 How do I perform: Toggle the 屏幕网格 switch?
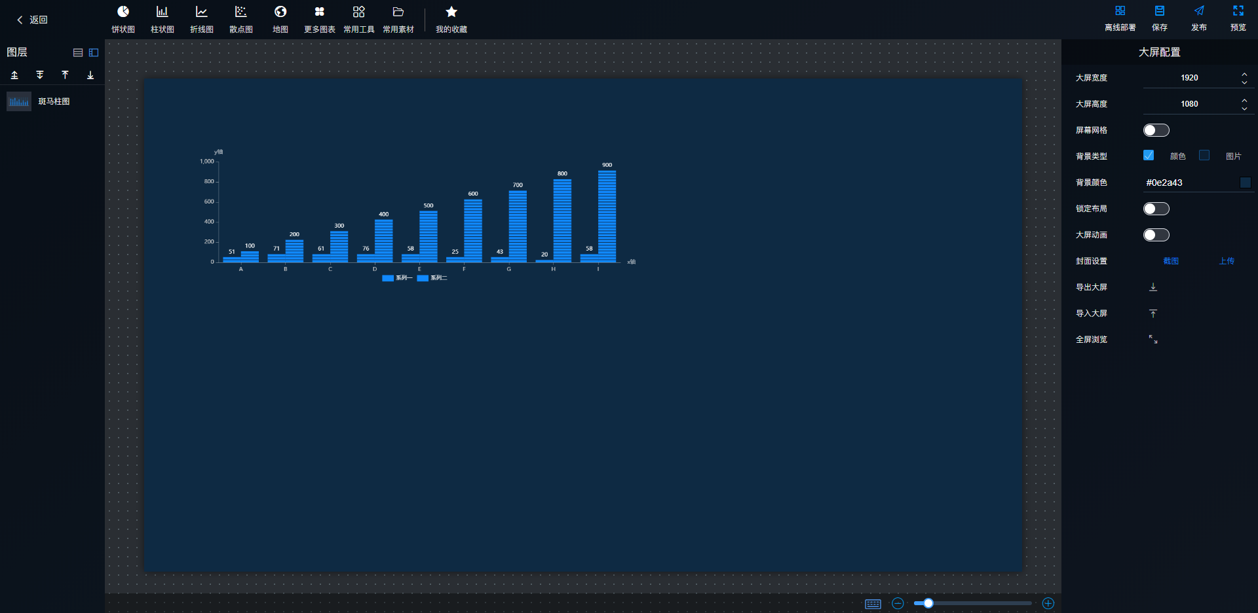pos(1156,130)
